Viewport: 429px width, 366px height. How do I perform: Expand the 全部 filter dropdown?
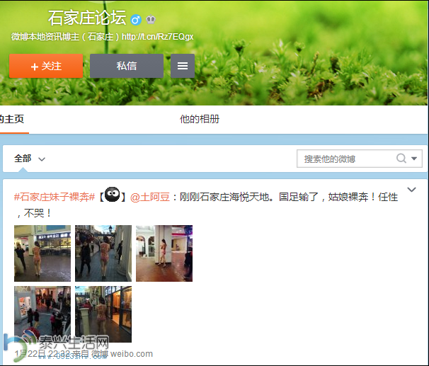(30, 159)
